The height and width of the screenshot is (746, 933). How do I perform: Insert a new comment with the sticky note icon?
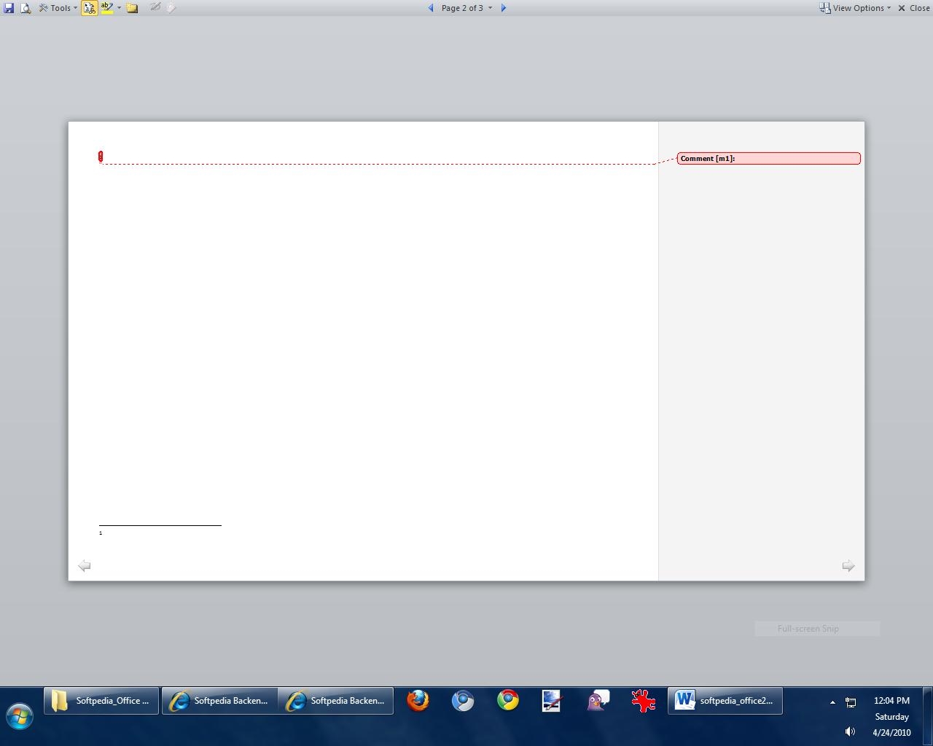pos(132,8)
